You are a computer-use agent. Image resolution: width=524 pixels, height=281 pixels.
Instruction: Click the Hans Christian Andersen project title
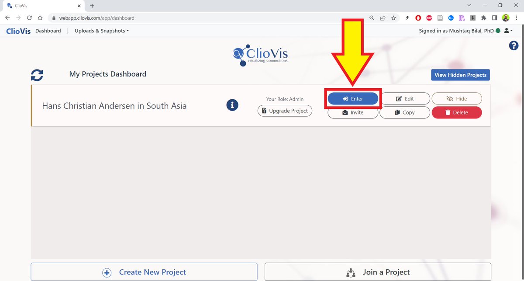[x=114, y=106]
